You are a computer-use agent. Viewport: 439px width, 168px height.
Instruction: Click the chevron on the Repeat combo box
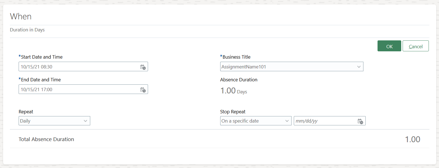(85, 121)
